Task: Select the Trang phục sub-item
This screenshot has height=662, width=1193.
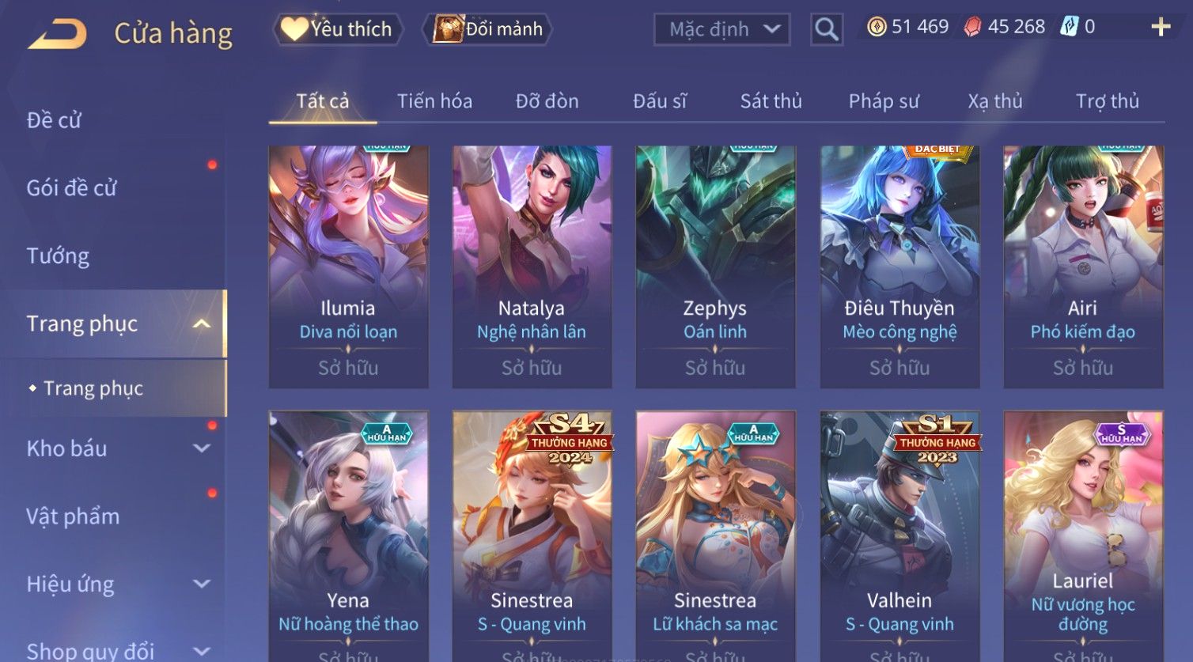Action: [93, 388]
